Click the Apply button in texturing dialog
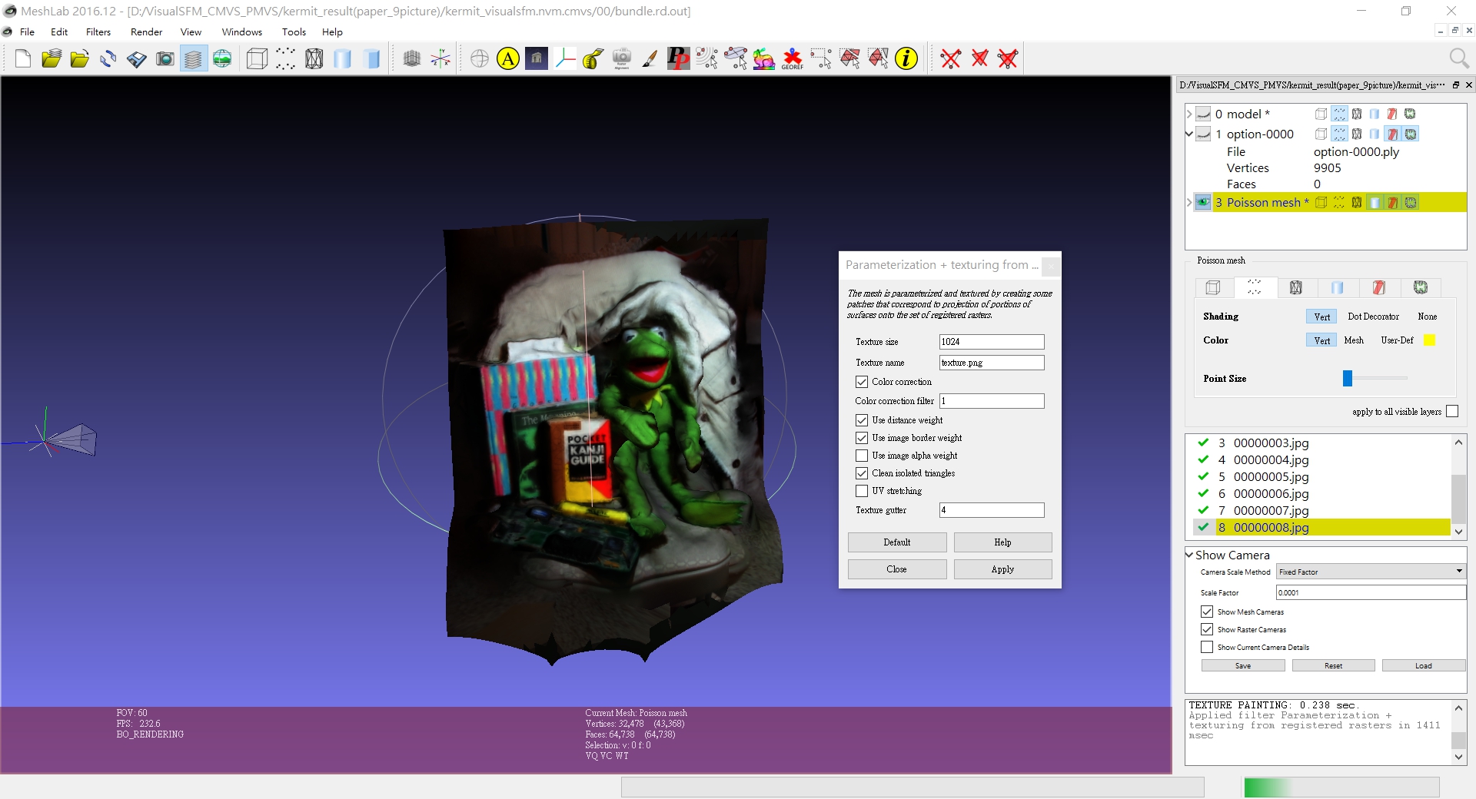Image resolution: width=1476 pixels, height=799 pixels. 1002,569
